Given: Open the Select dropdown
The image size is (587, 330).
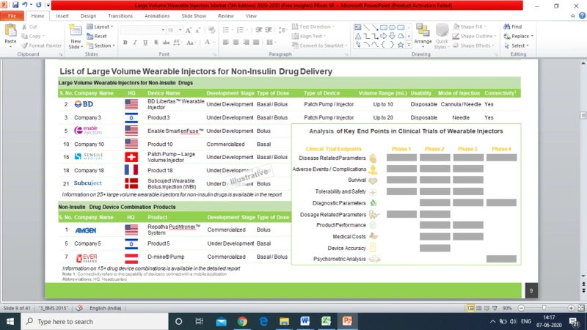Looking at the screenshot, I should coord(517,45).
